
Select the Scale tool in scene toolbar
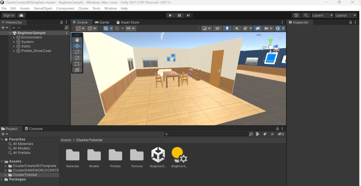[x=77, y=58]
